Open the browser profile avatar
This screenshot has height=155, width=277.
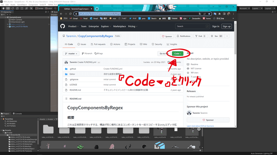pyautogui.click(x=229, y=14)
